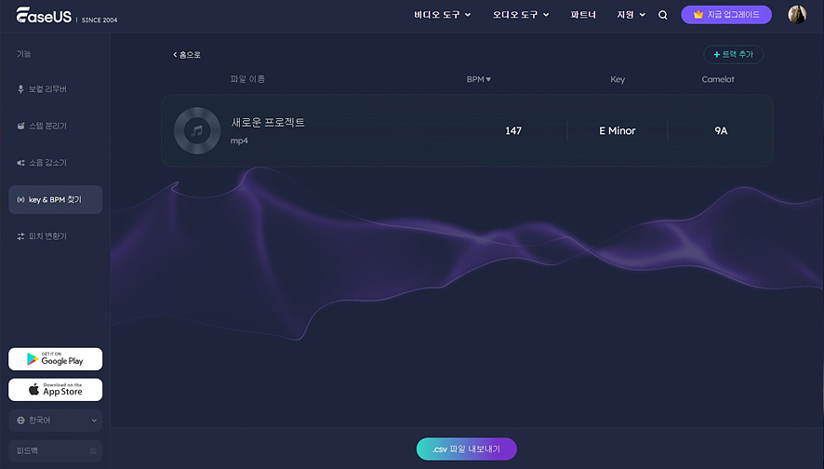Open the search magnifier icon
Screen dimensions: 824x469
[x=663, y=15]
